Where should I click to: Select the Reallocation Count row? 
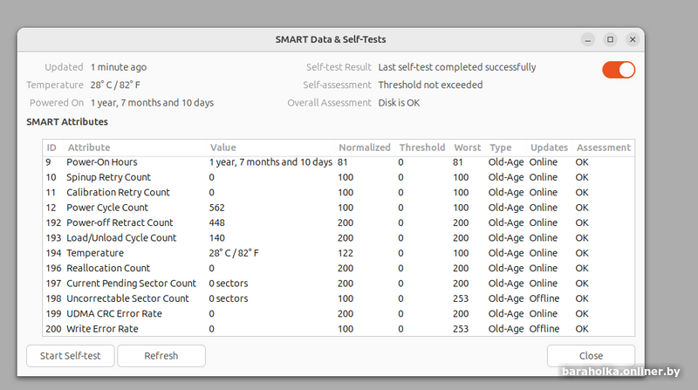click(108, 269)
